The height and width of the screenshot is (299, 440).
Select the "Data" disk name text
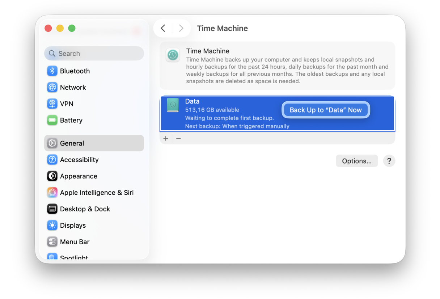(x=192, y=101)
